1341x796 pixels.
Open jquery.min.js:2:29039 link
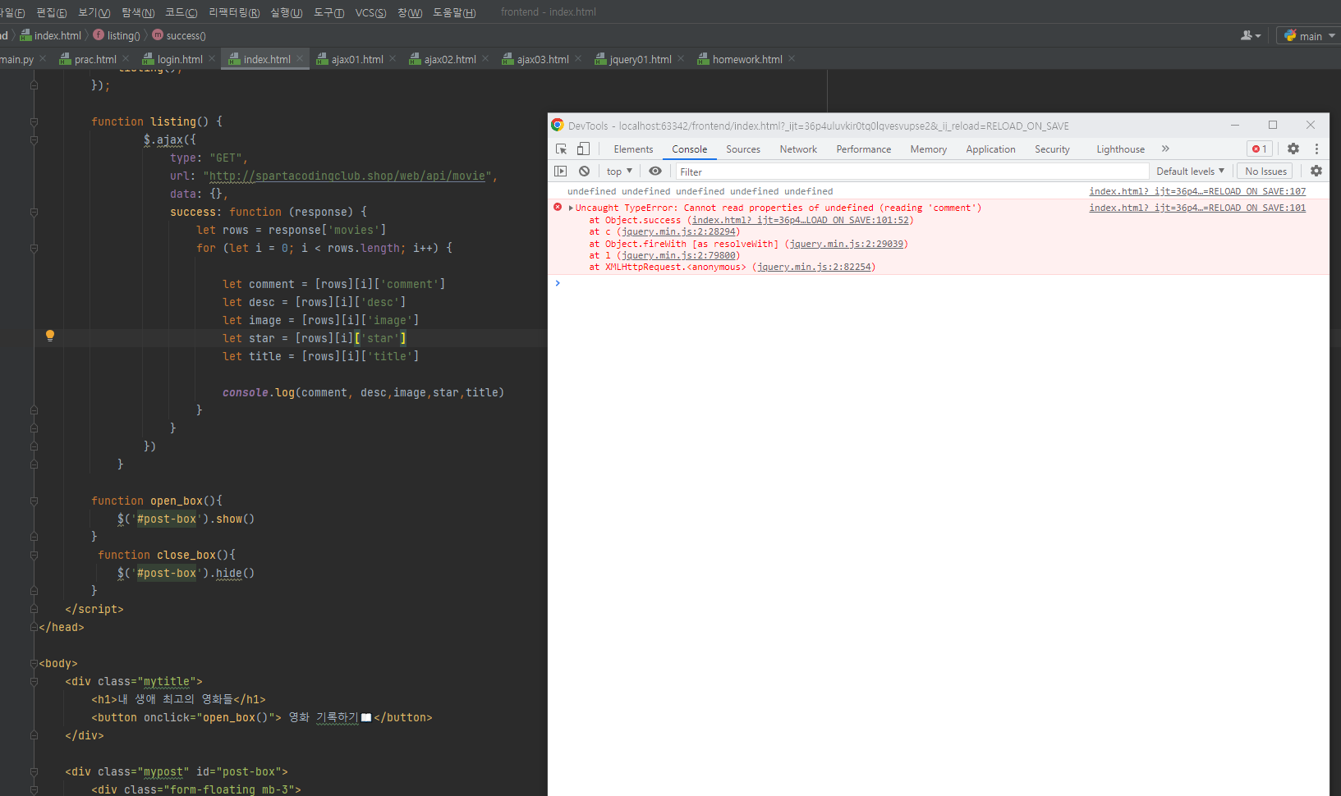[846, 244]
